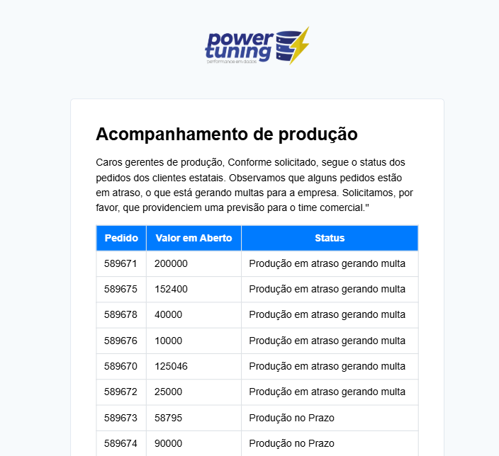Click the status cell for order 589676

[327, 341]
